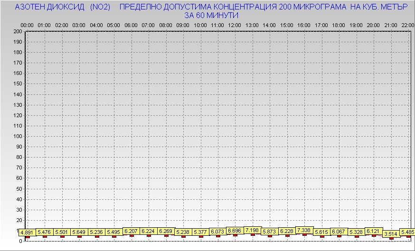Click the 5.377 value label

pyautogui.click(x=200, y=232)
